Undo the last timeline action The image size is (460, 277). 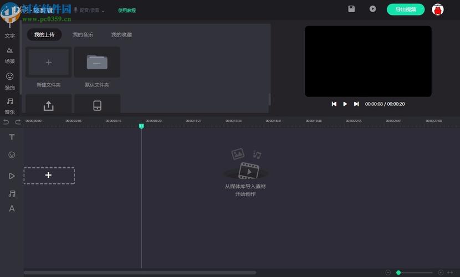6,122
